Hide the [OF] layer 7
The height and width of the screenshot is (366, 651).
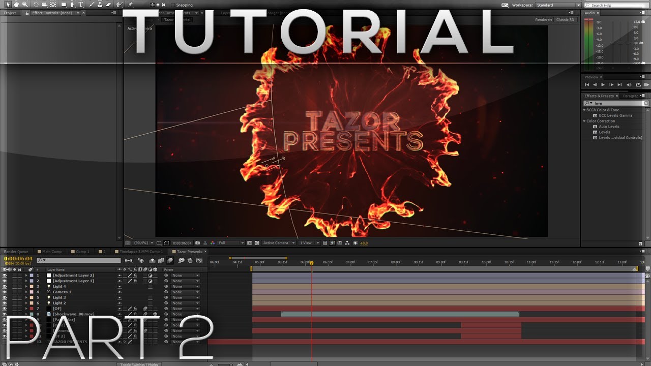tap(5, 309)
